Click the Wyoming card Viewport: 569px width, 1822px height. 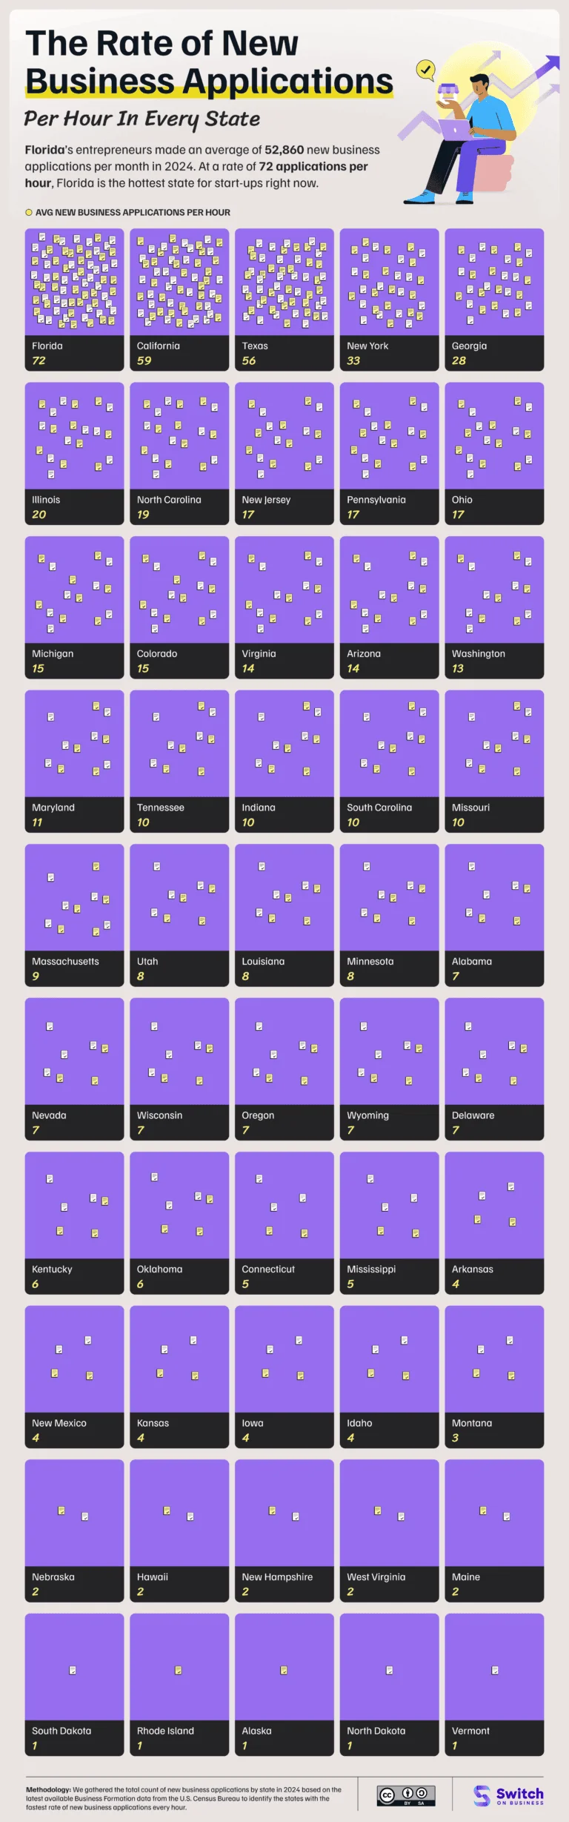(x=389, y=1069)
